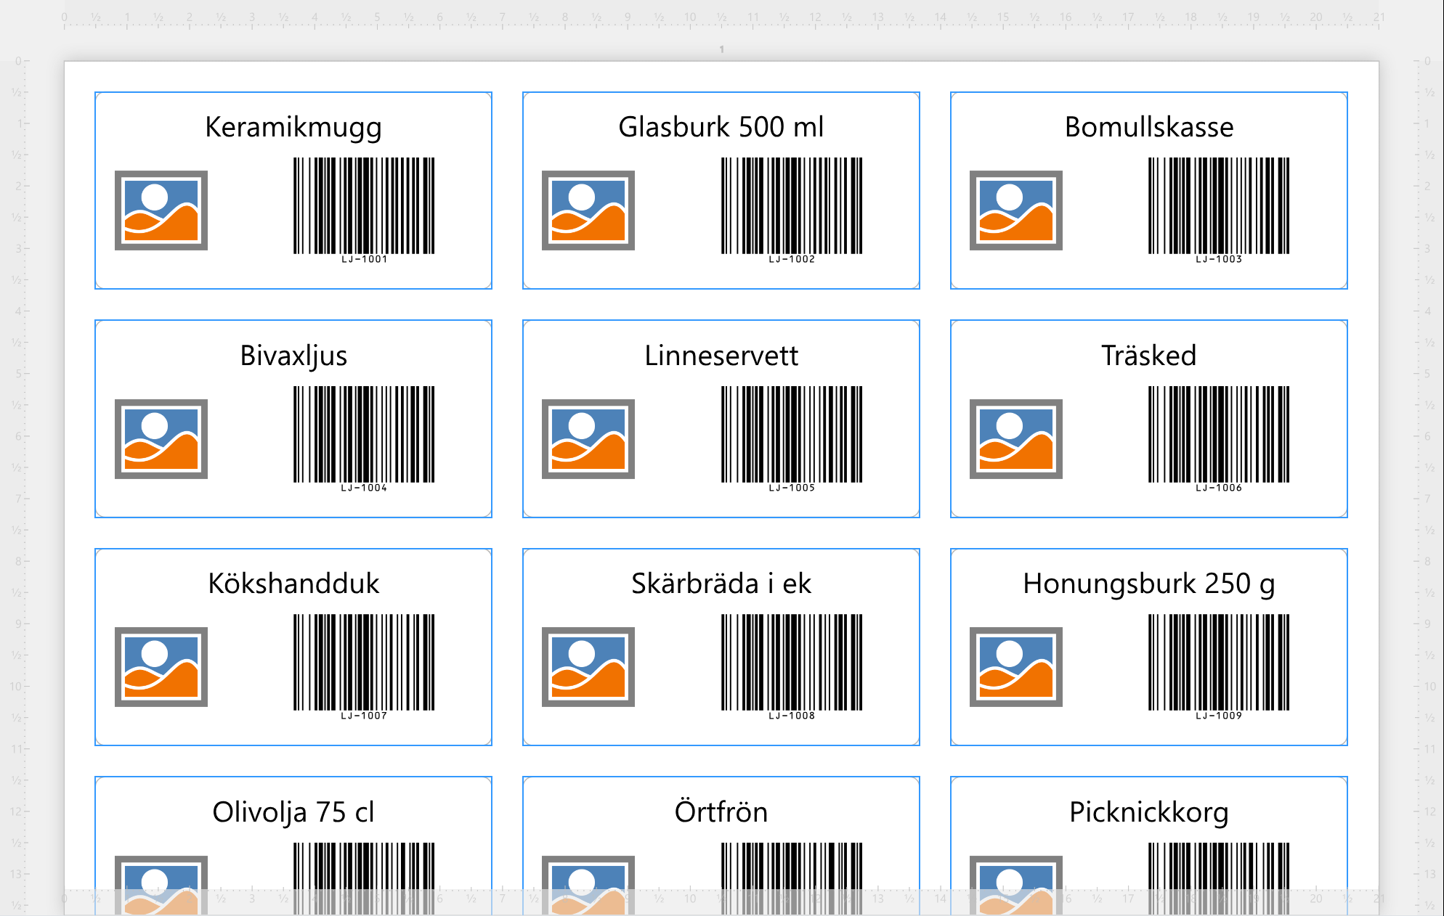Click the Bomullskasse image placeholder icon
This screenshot has width=1444, height=916.
[x=1016, y=210]
